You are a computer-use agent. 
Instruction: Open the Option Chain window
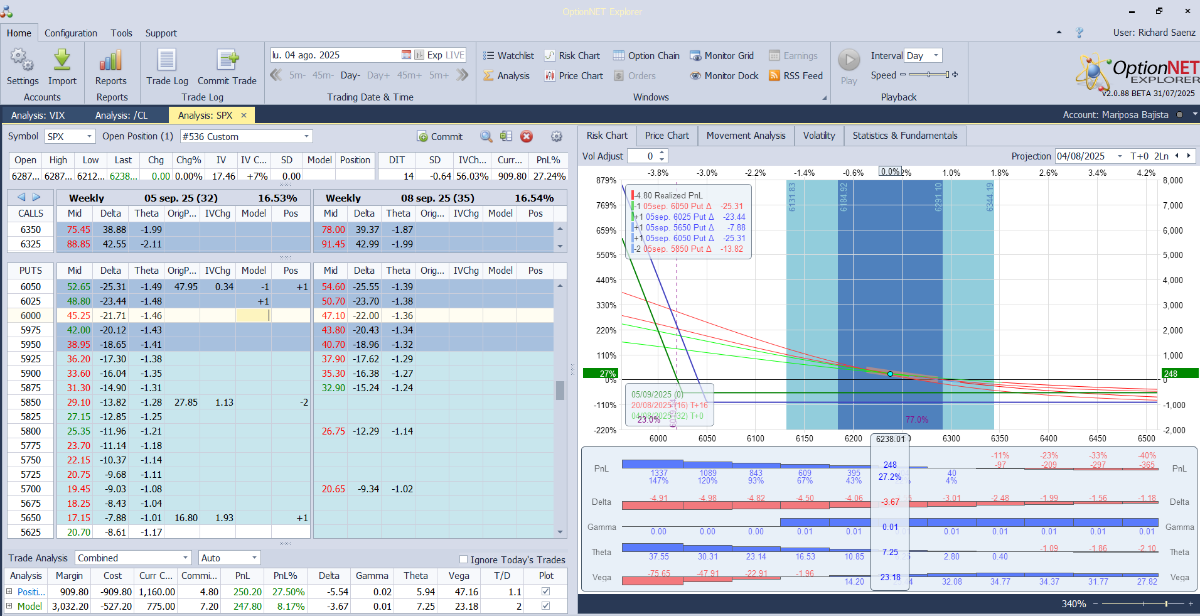point(646,56)
